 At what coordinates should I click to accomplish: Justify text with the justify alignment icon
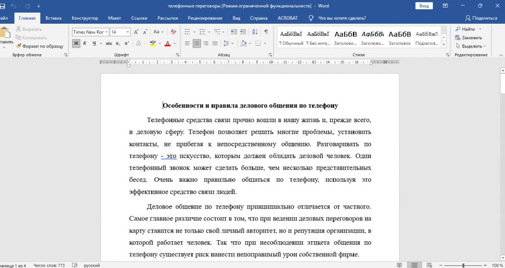[215, 43]
